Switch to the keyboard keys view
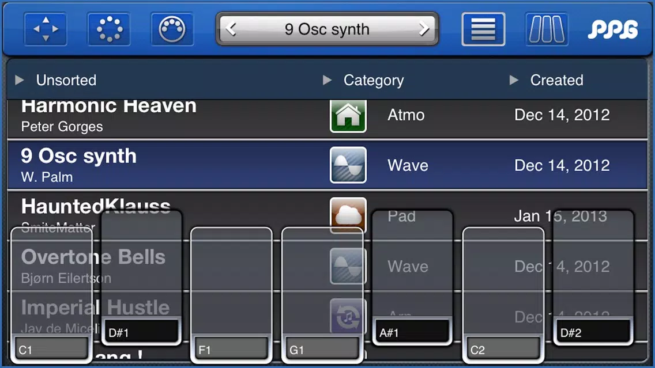 click(547, 29)
